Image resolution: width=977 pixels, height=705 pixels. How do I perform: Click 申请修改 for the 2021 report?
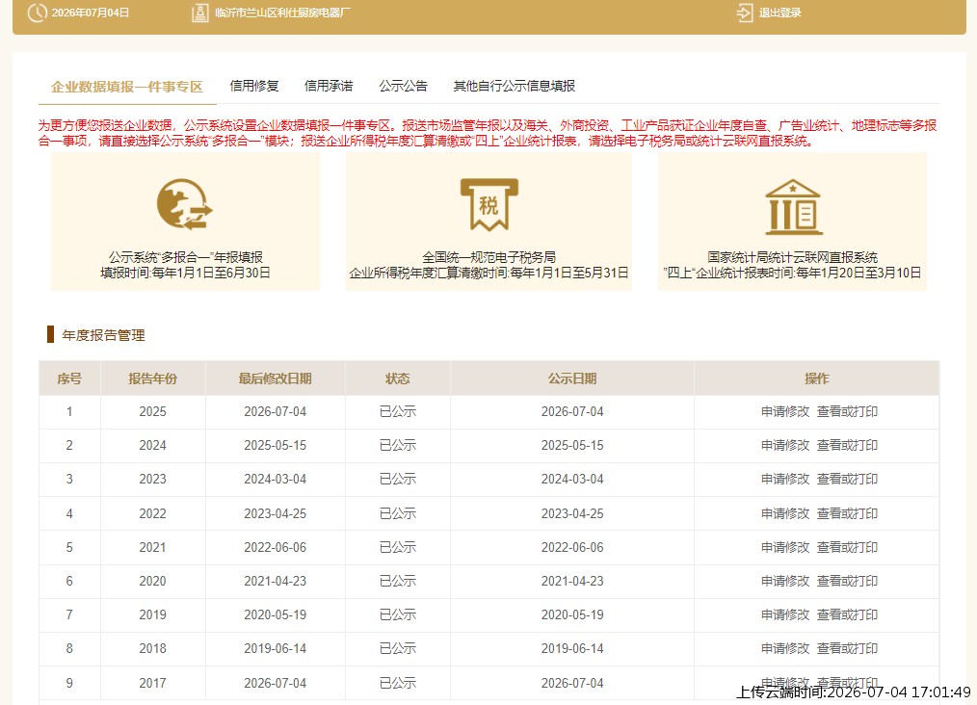coord(785,547)
